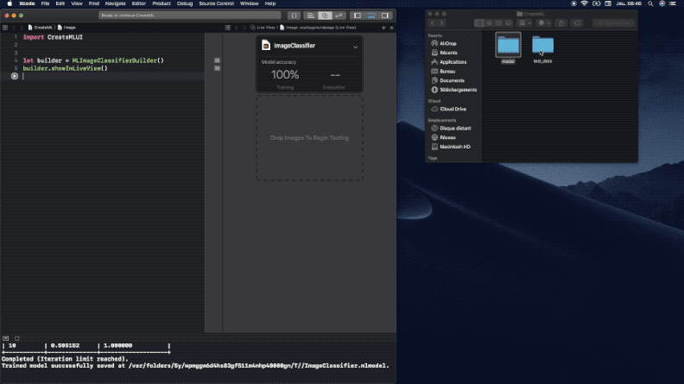This screenshot has width=684, height=384.
Task: Click the run playground button beside line 6
Action: tap(15, 76)
